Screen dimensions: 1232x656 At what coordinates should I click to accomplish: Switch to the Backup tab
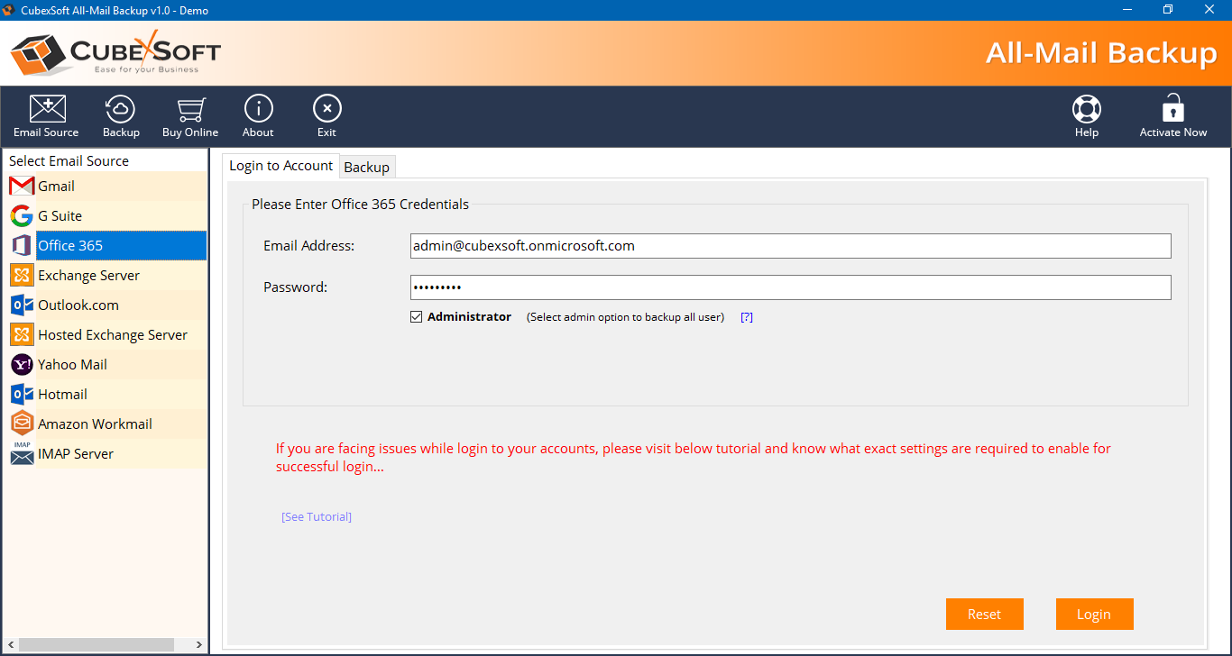tap(366, 167)
